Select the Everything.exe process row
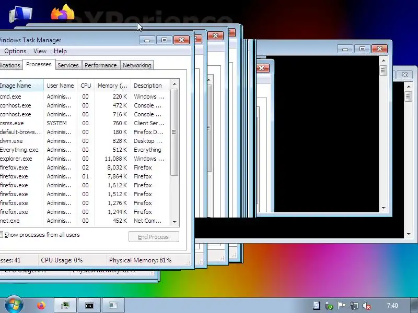This screenshot has height=313, width=418. tap(85, 150)
